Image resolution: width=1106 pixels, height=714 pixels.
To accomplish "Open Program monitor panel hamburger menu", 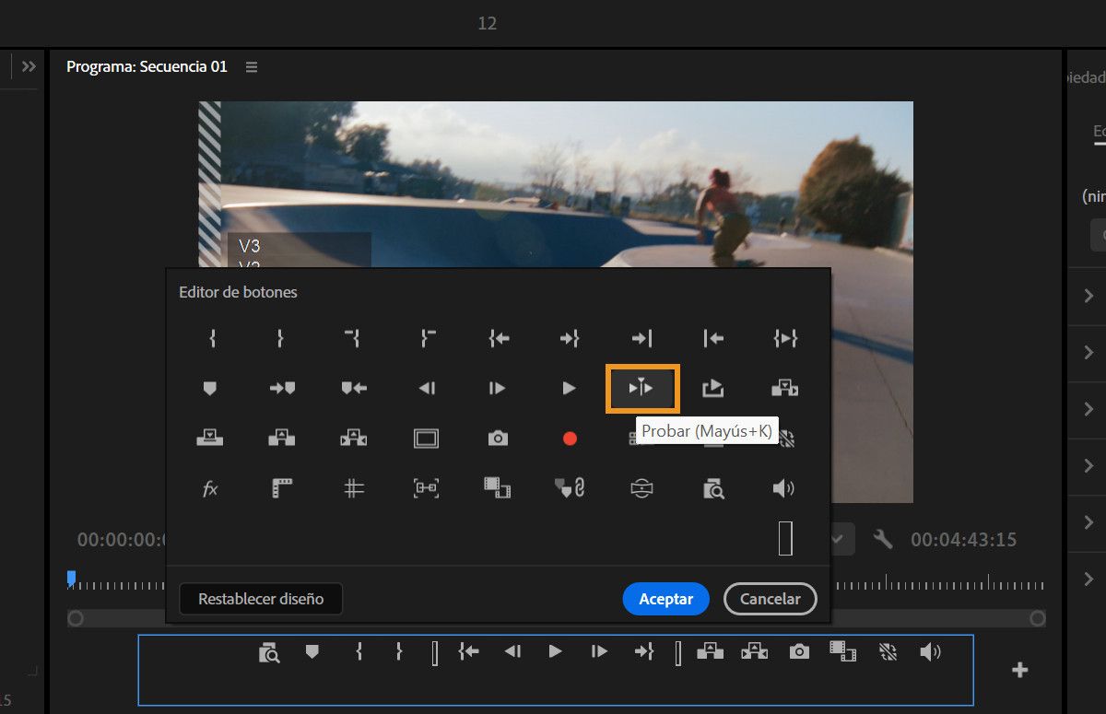I will (x=252, y=67).
